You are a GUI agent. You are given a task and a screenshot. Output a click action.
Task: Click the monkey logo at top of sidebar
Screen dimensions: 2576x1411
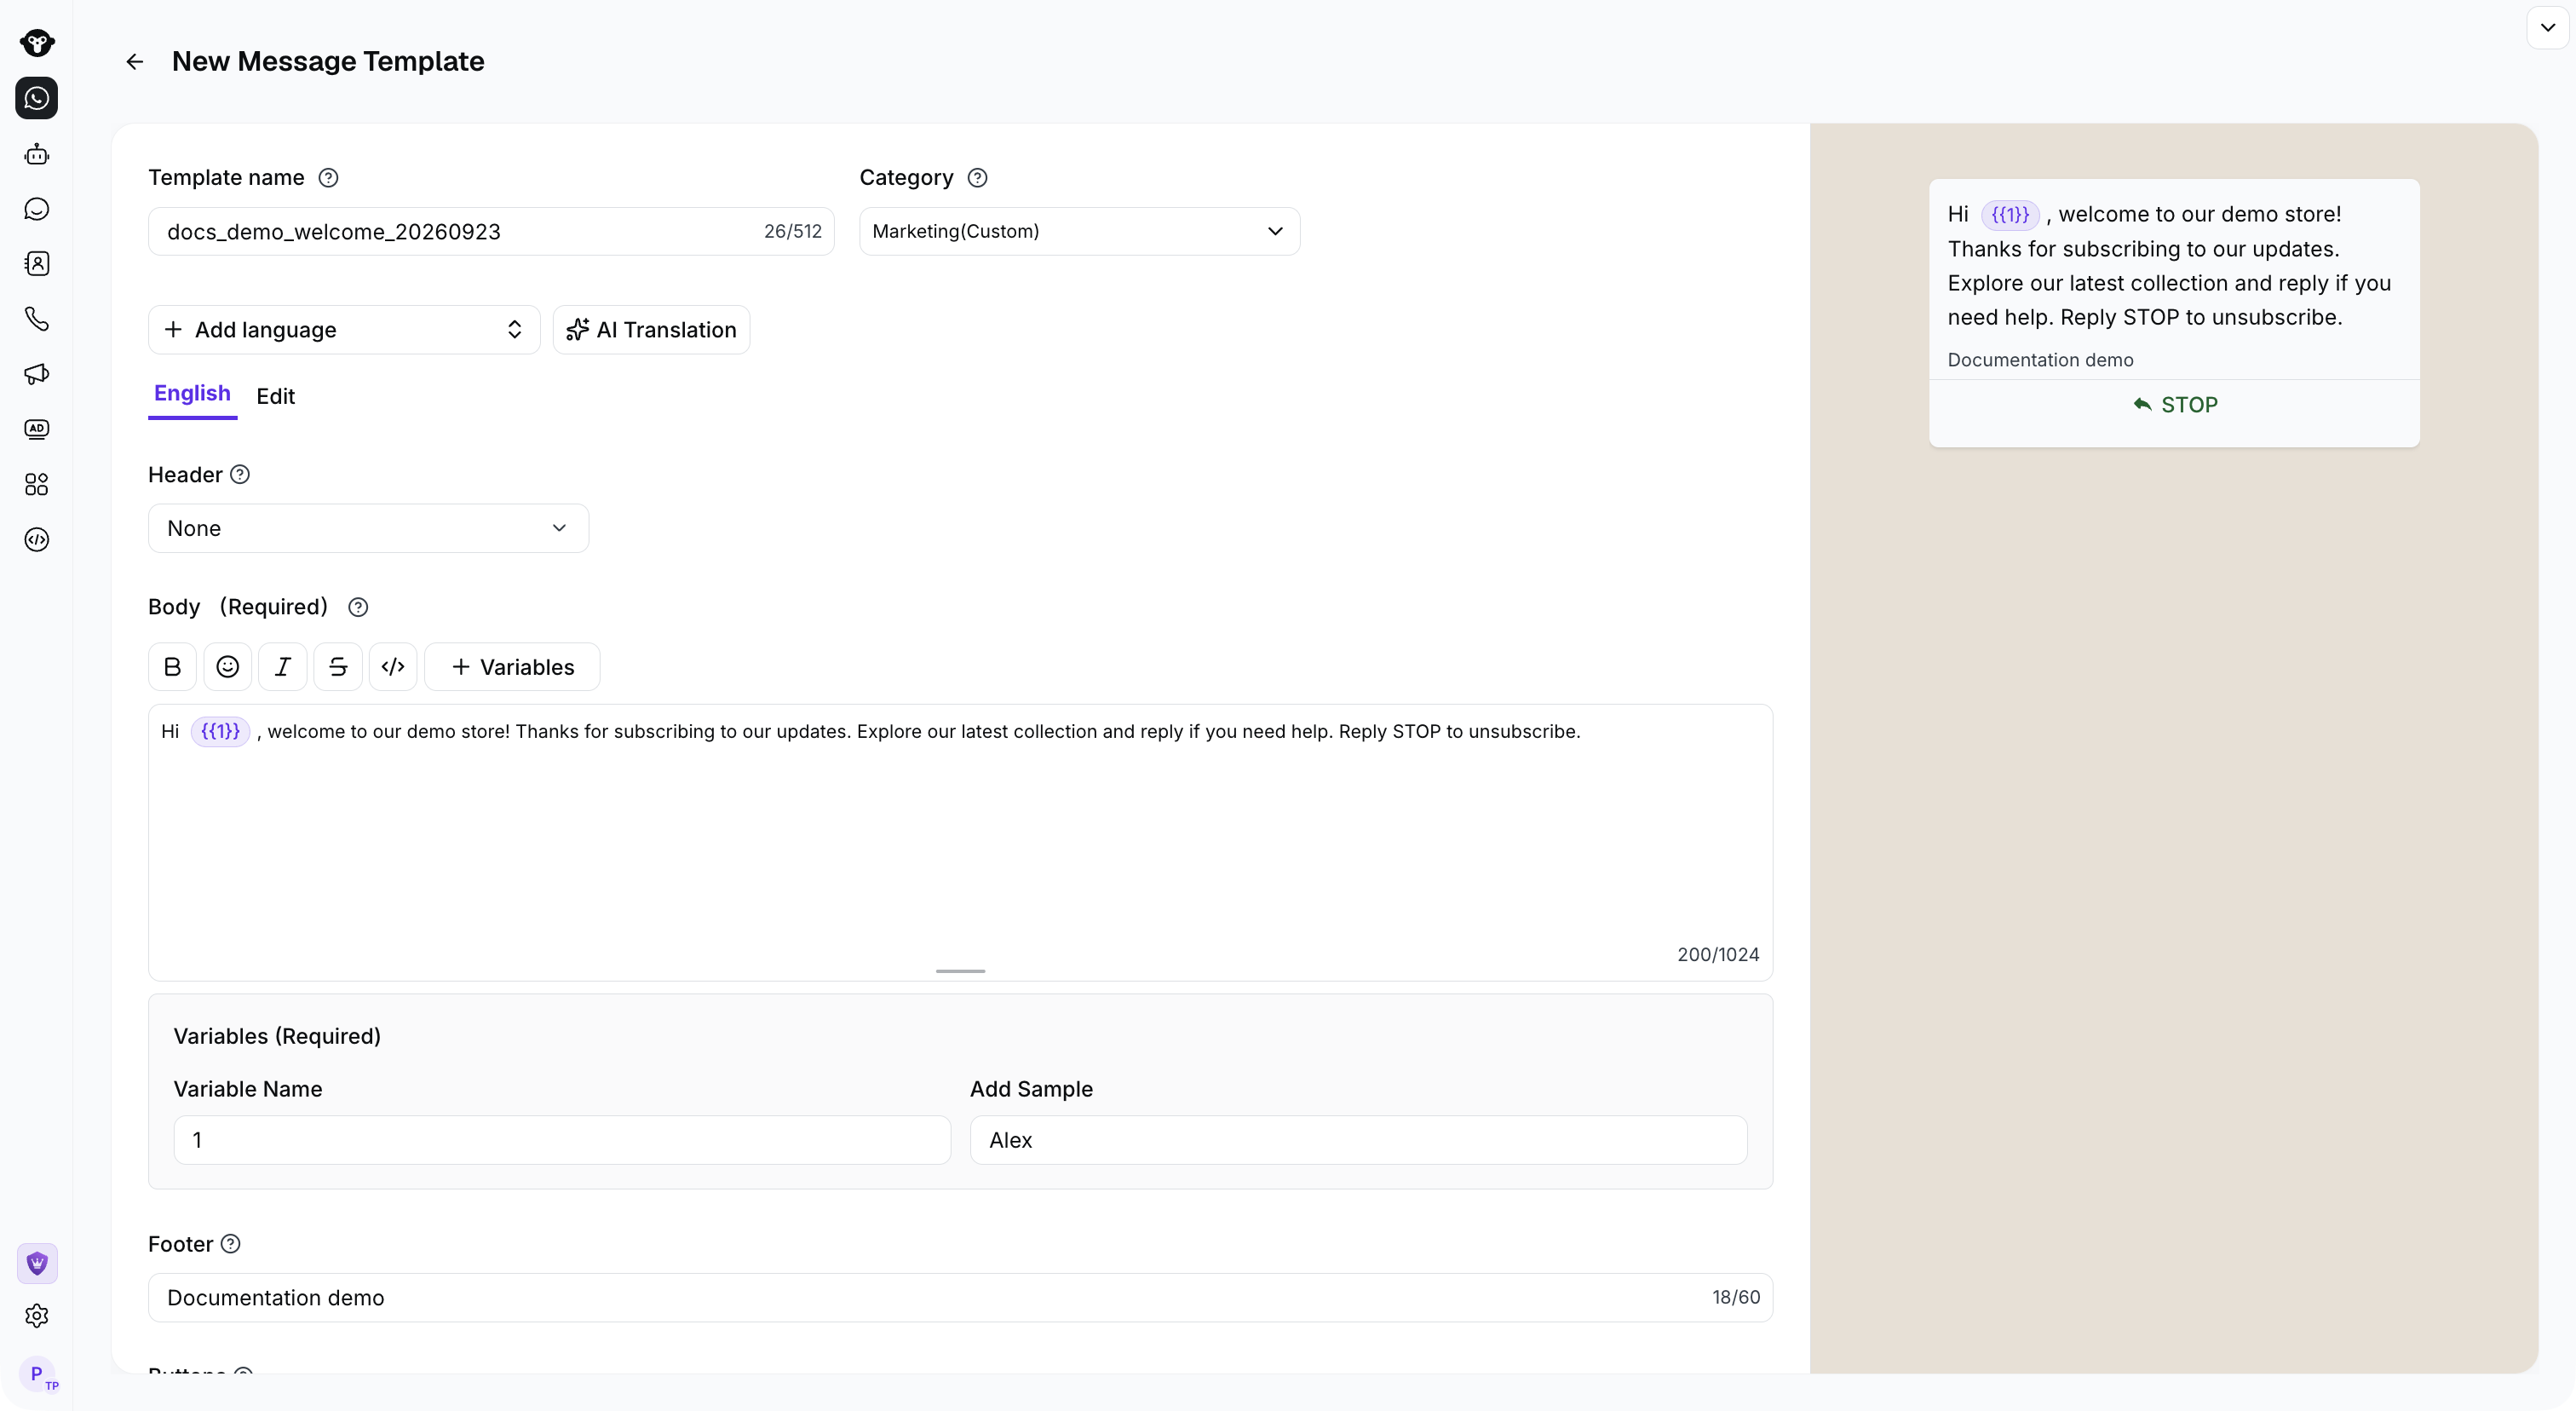coord(37,42)
